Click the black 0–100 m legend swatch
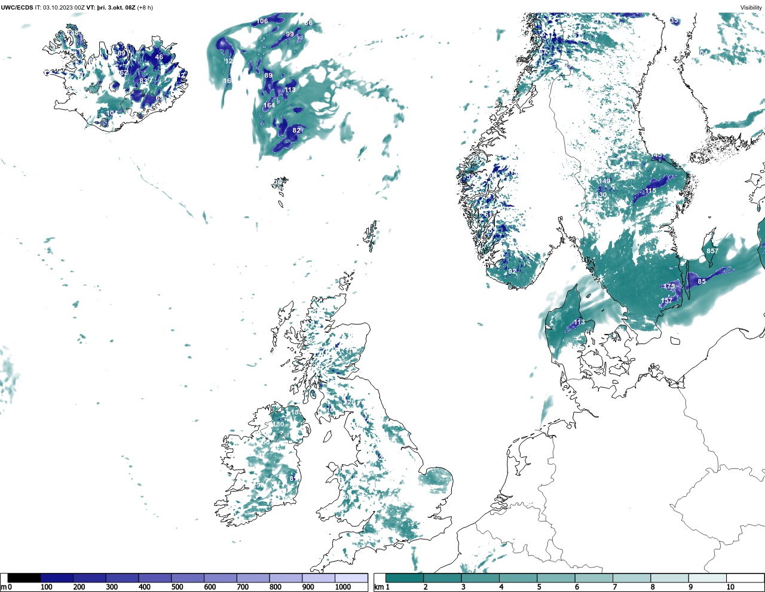 [x=25, y=578]
